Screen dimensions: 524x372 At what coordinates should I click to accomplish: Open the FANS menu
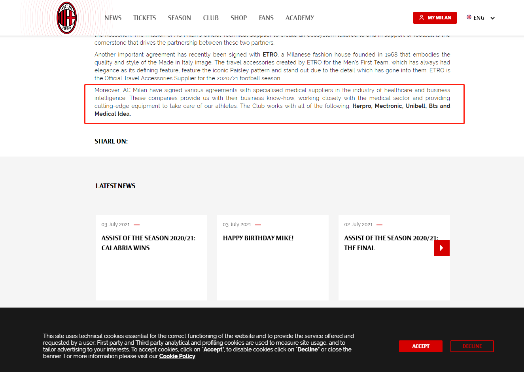[266, 18]
